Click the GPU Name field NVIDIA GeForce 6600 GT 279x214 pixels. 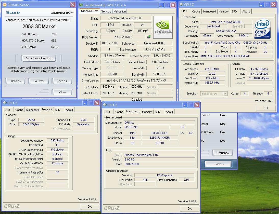point(126,18)
